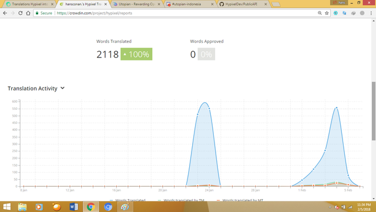The image size is (376, 212).
Task: Click the browser forward arrow
Action: tap(13, 13)
